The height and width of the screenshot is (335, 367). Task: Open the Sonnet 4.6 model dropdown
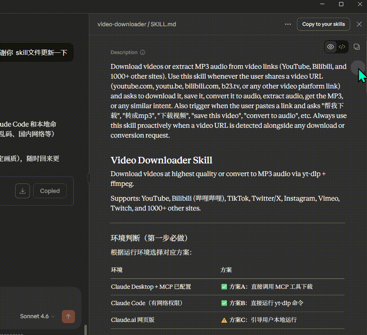[x=37, y=316]
